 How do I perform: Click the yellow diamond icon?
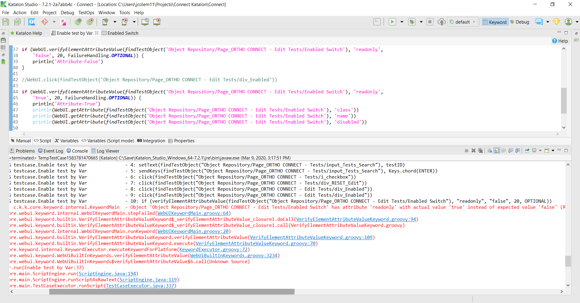pos(556,22)
